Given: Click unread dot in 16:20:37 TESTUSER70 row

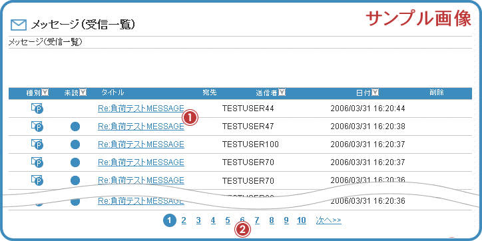Looking at the screenshot, I should 75,162.
